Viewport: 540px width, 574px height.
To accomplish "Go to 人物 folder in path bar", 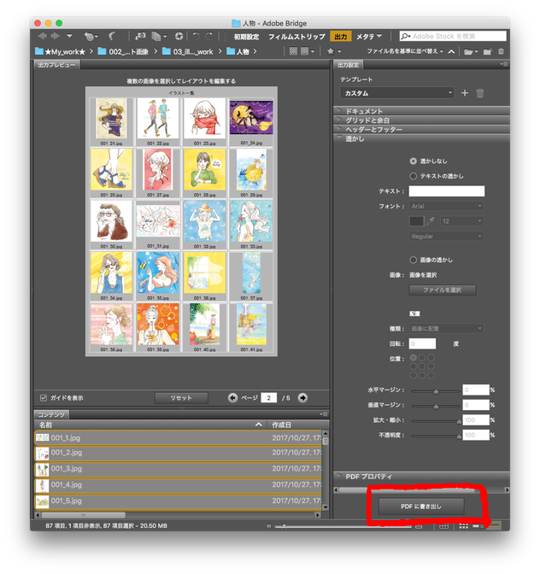I will point(238,51).
